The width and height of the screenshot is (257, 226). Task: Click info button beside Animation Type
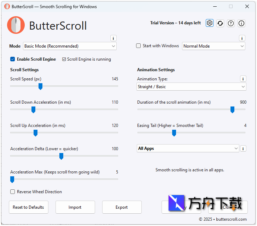tap(243, 79)
